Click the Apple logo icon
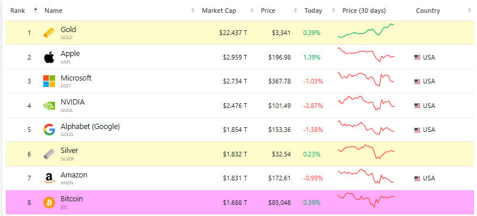The image size is (477, 216). pos(49,57)
